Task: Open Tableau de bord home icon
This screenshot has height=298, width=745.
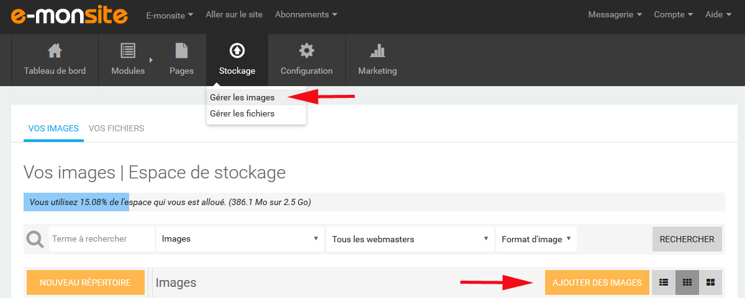Action: pos(55,50)
